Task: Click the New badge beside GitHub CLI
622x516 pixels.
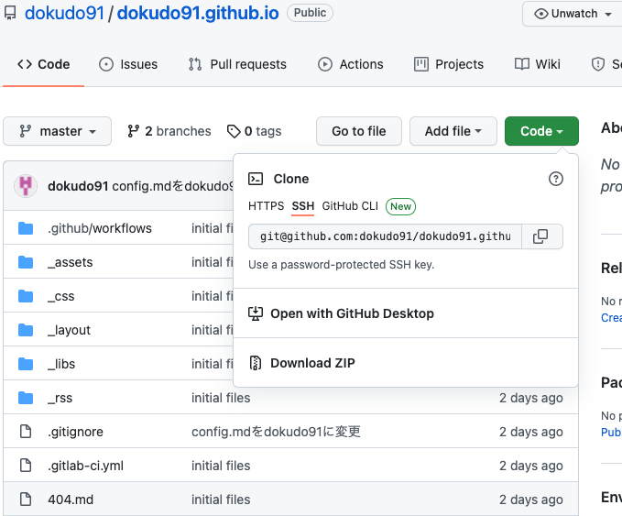Action: [400, 206]
